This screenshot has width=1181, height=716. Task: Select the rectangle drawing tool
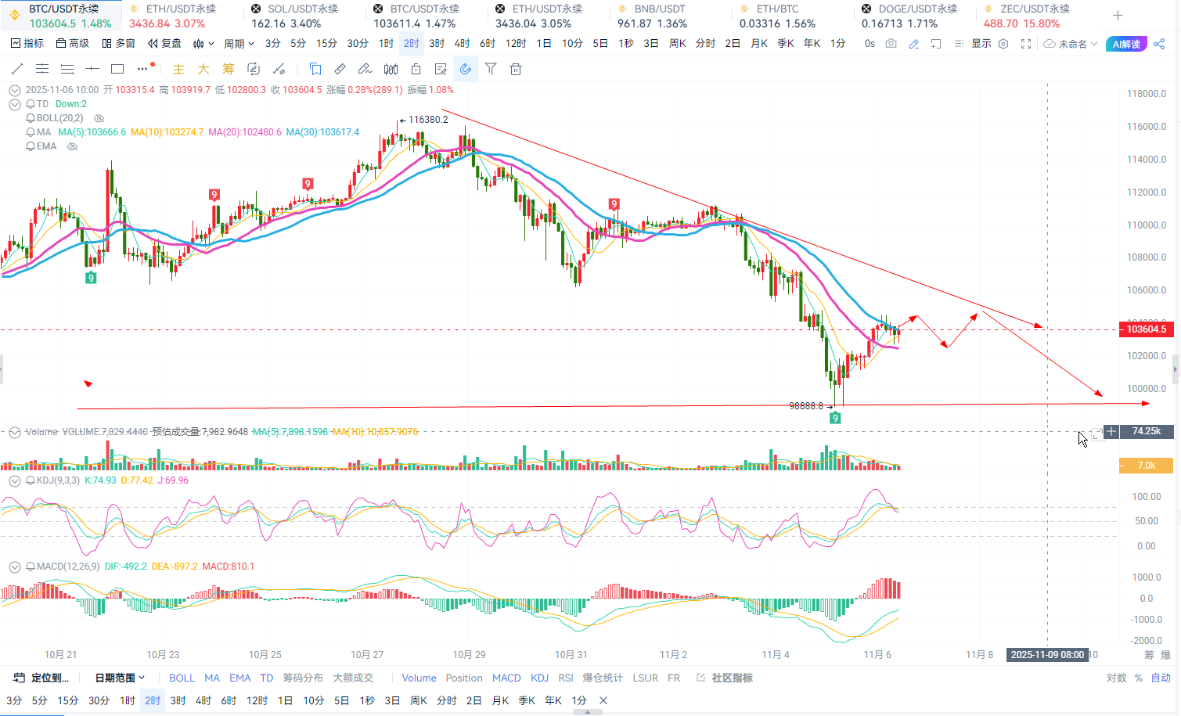coord(117,69)
